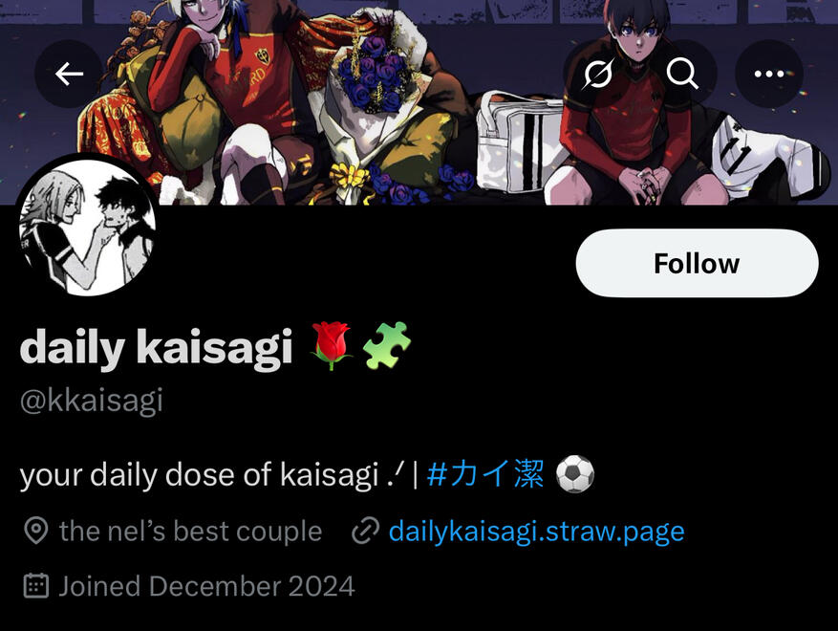Click the puzzle piece emoji
The image size is (838, 631).
click(387, 345)
